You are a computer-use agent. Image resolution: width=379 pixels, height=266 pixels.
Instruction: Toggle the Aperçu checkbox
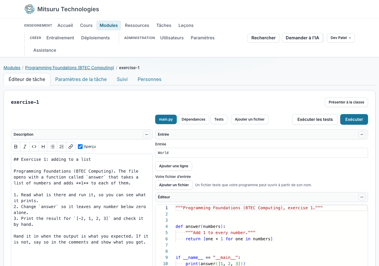pos(80,147)
